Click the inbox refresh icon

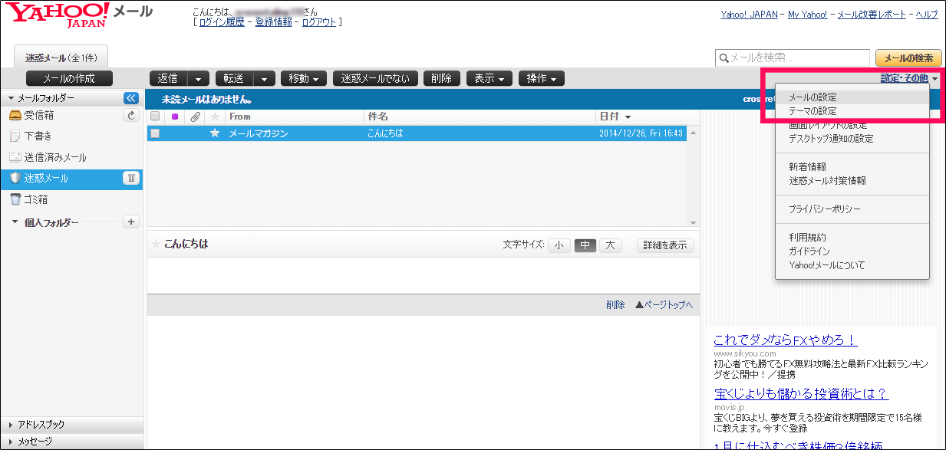[131, 116]
